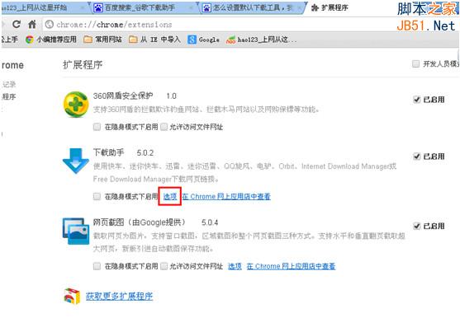
Task: Open the 从 IE 中导入 bookmarks folder
Action: (x=154, y=40)
